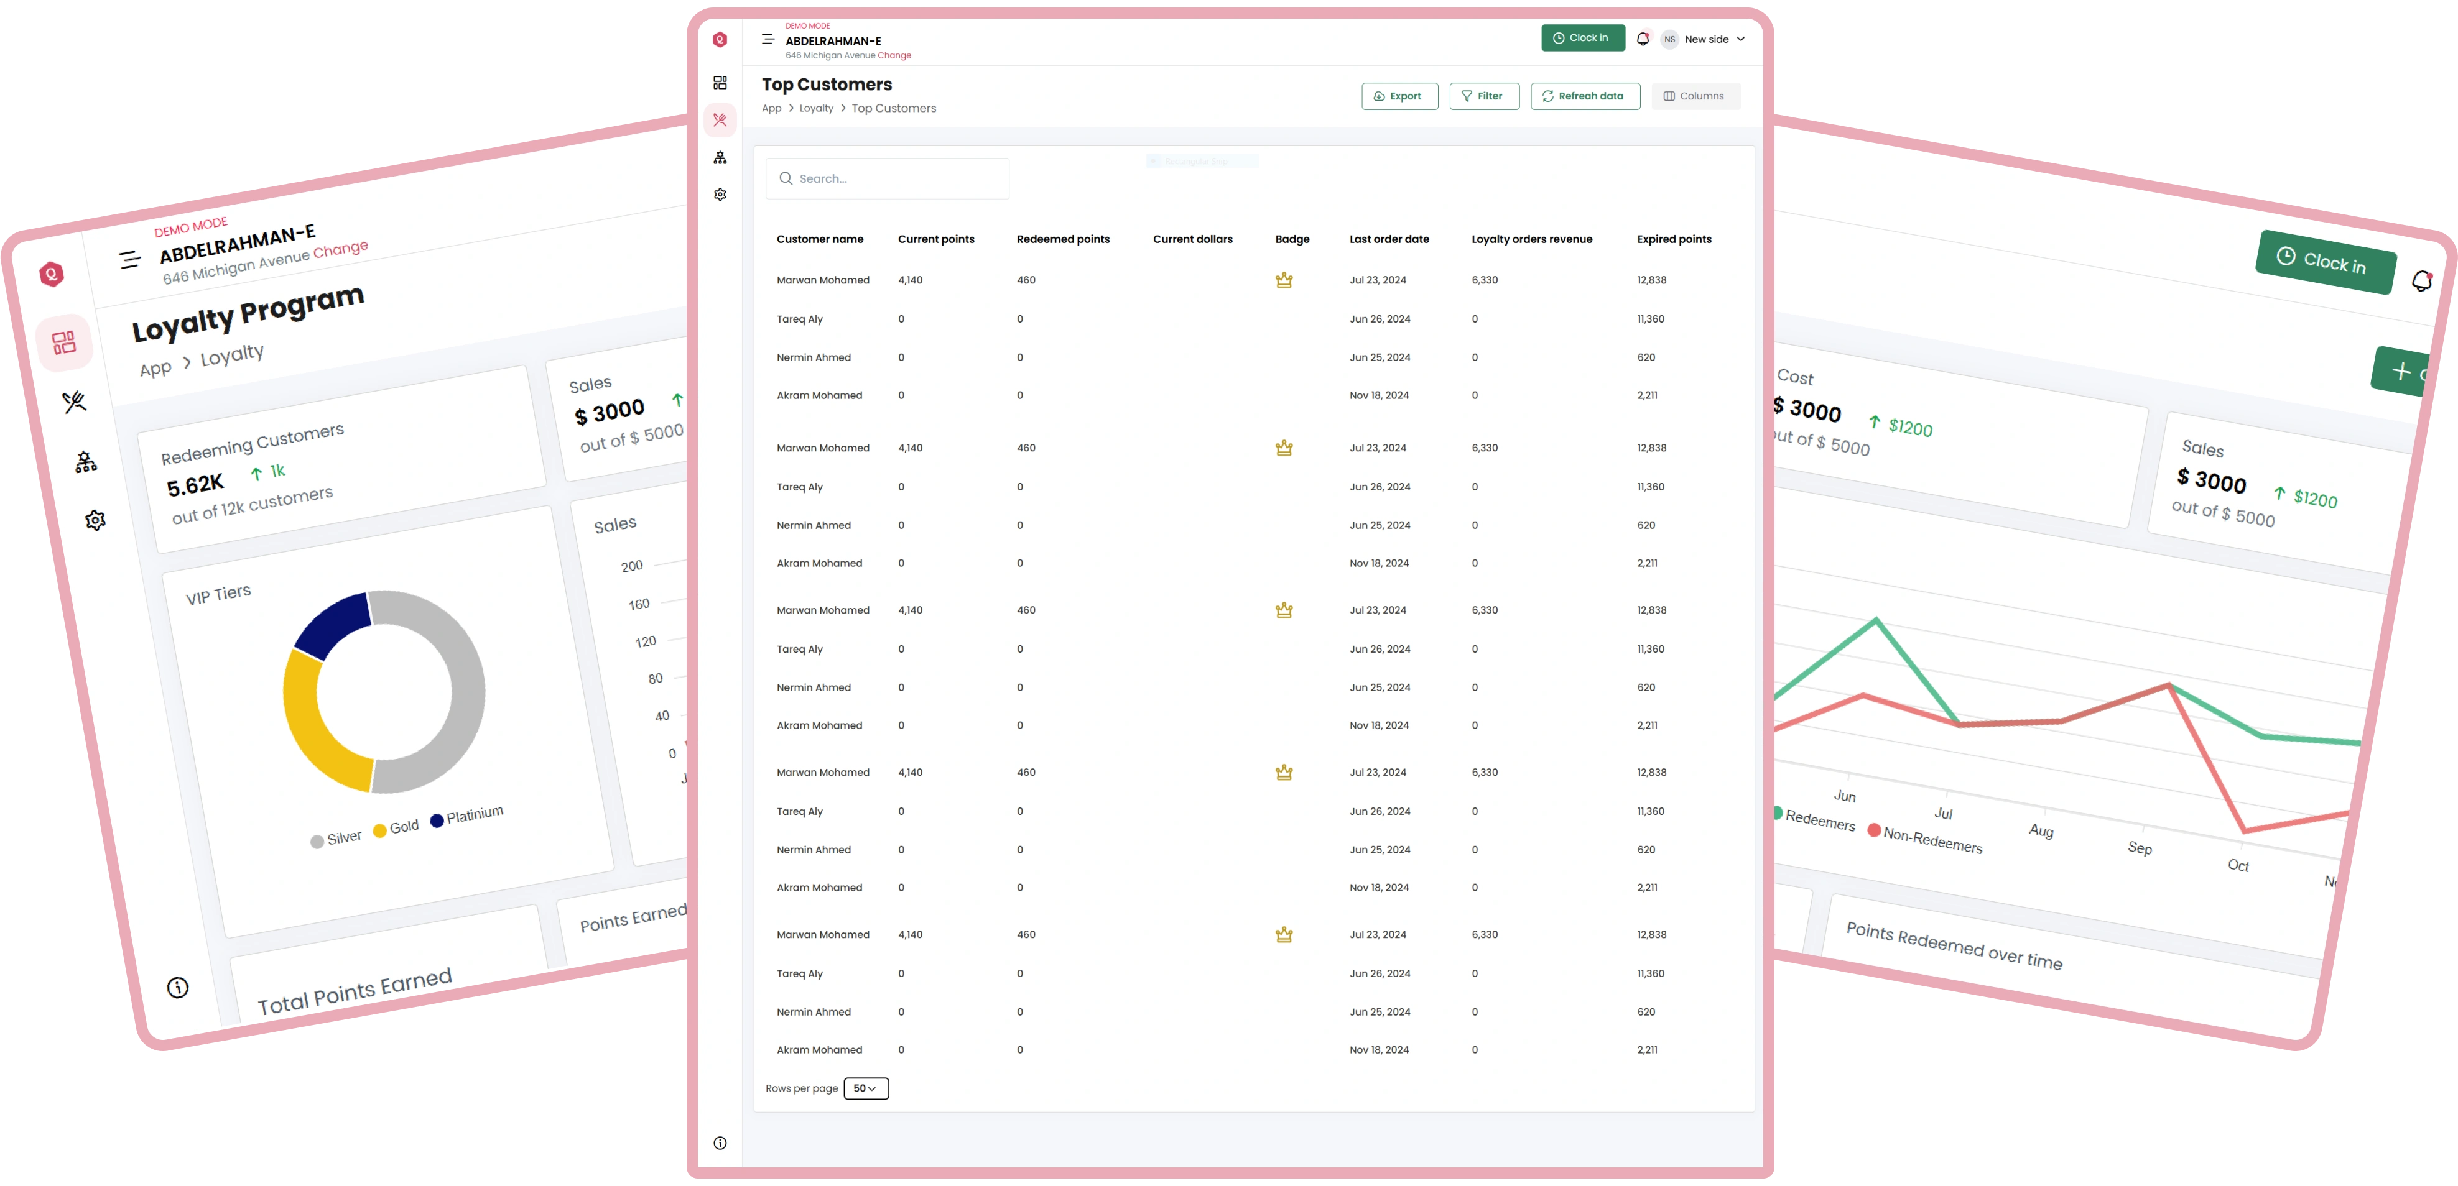Click the NS avatar in center header
Image resolution: width=2458 pixels, height=1186 pixels.
1669,39
